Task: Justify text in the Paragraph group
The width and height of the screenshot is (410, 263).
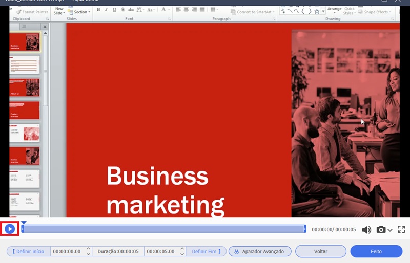Action: 202,10
